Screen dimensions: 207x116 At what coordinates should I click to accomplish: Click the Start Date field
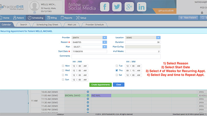pyautogui.click(x=89, y=51)
